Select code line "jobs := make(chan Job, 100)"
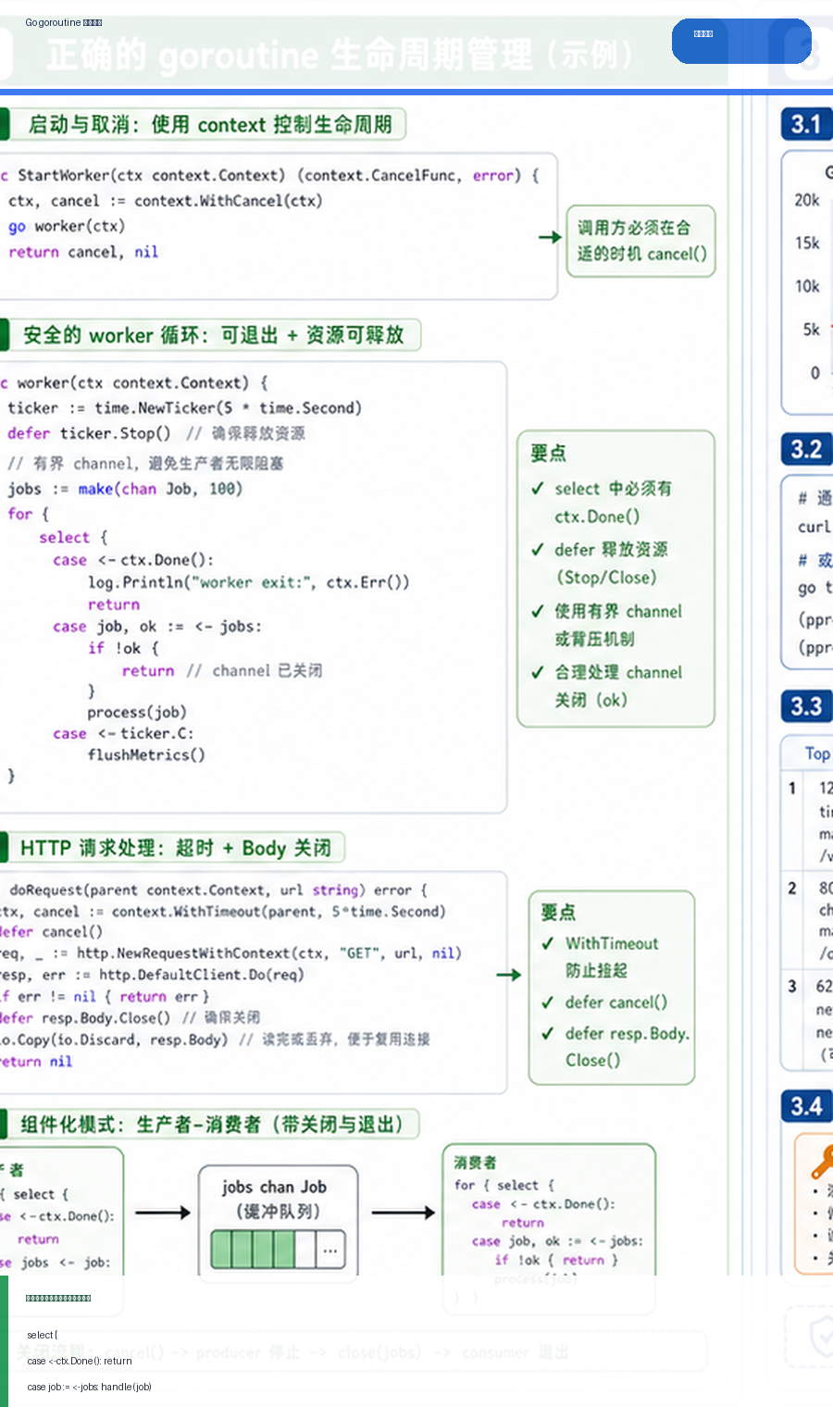The image size is (833, 1407). click(125, 489)
